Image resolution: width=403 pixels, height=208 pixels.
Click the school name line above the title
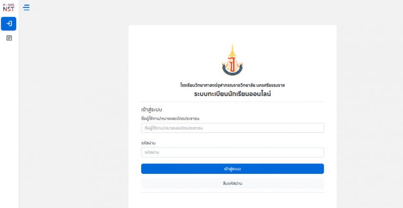pyautogui.click(x=232, y=85)
